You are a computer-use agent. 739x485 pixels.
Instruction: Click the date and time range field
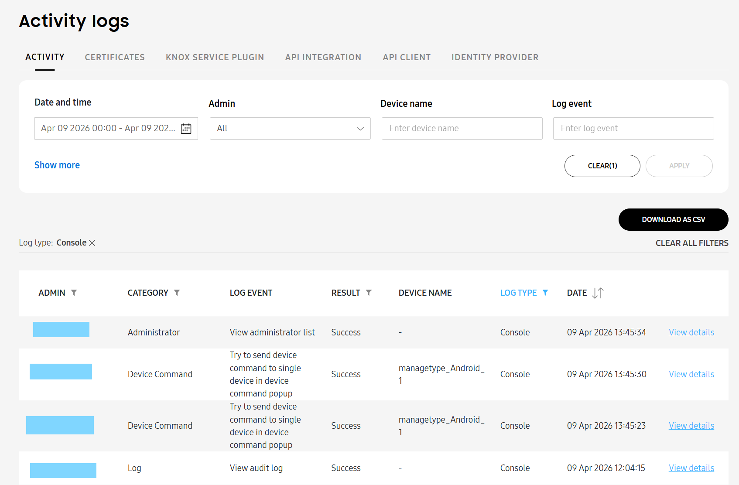(116, 128)
